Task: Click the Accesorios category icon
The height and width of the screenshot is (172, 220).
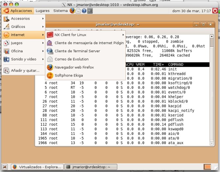Action: coord(6,19)
